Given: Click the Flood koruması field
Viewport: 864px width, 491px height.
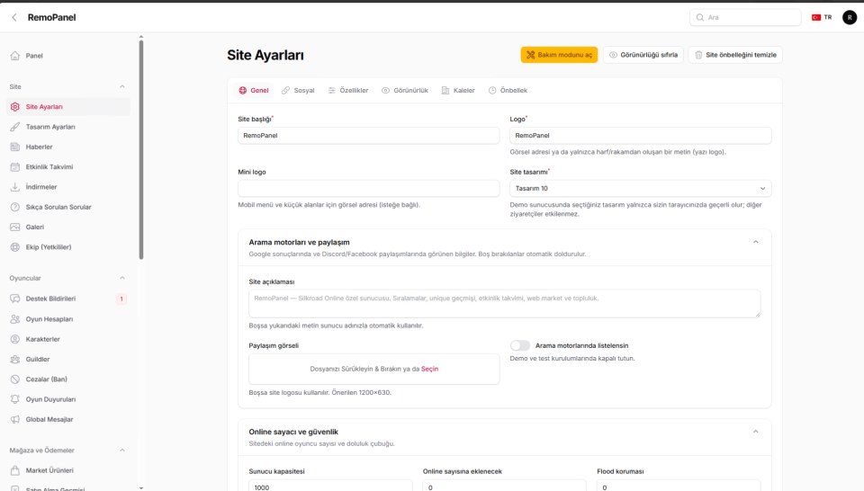Looking at the screenshot, I should pyautogui.click(x=679, y=486).
